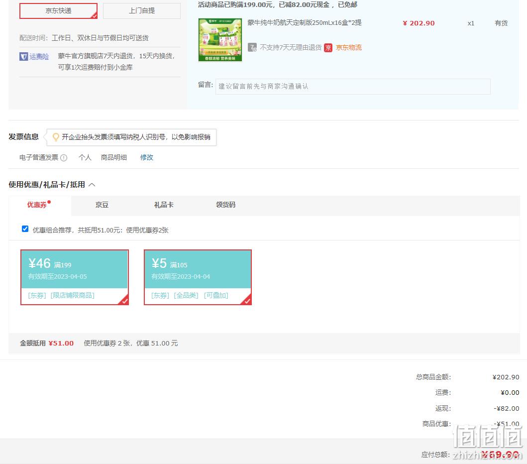Click the red 京 logistics icon
The width and height of the screenshot is (527, 464).
tap(328, 48)
